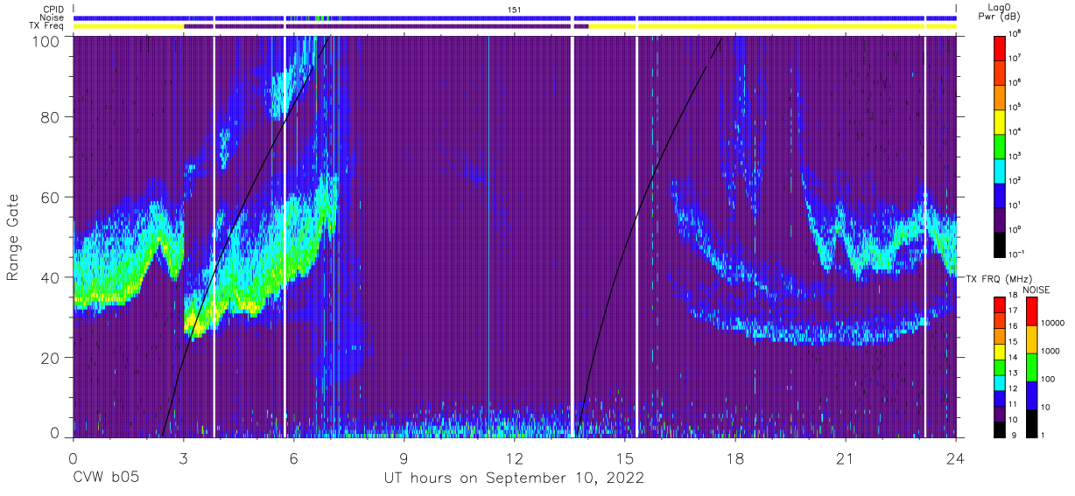Viewport: 1075px width, 496px height.
Task: Click the CVW b05 radar beam label
Action: [x=106, y=479]
